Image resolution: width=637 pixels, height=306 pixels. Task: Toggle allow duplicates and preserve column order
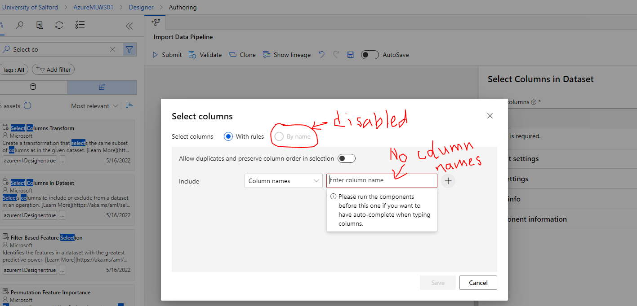347,158
